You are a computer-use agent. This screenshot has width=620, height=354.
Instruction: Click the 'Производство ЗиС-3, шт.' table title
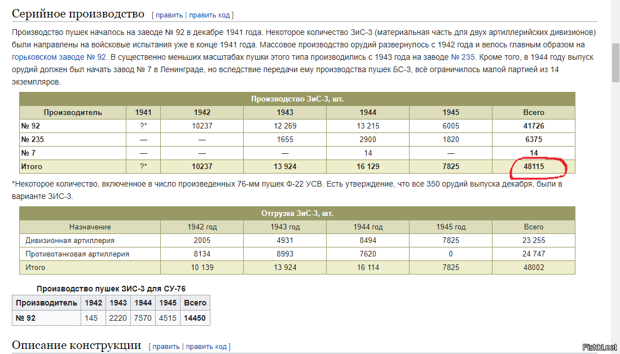click(x=297, y=99)
